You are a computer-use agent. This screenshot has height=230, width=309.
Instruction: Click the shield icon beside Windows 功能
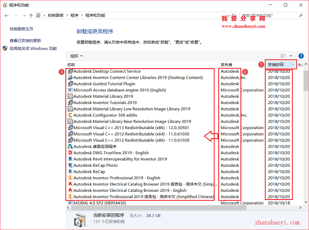[x=5, y=48]
